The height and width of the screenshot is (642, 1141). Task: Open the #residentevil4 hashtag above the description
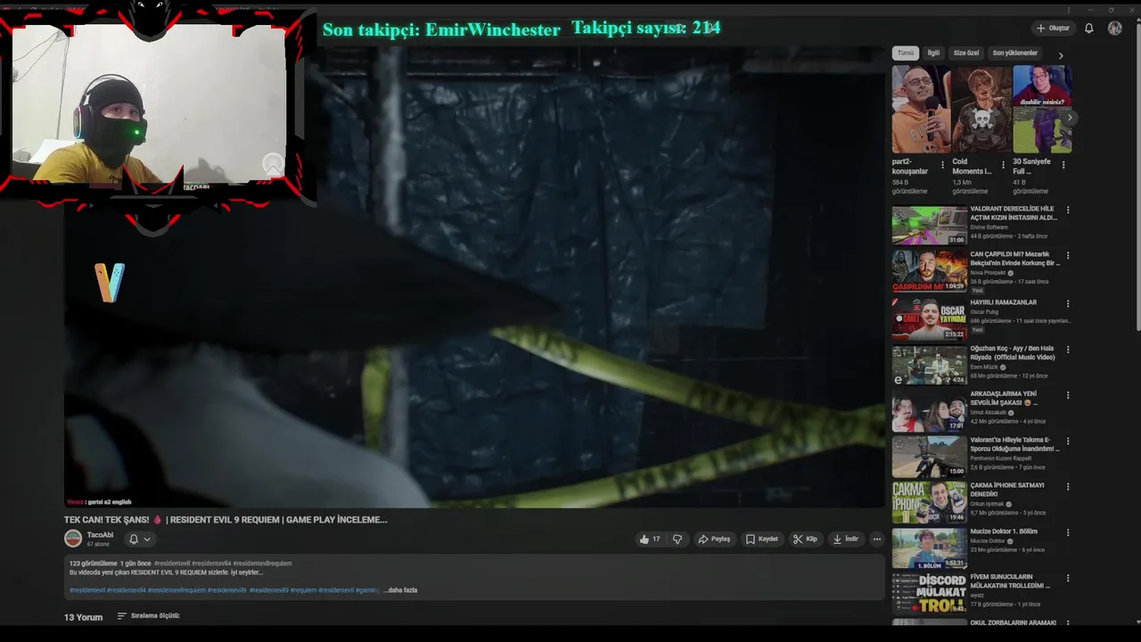(211, 564)
